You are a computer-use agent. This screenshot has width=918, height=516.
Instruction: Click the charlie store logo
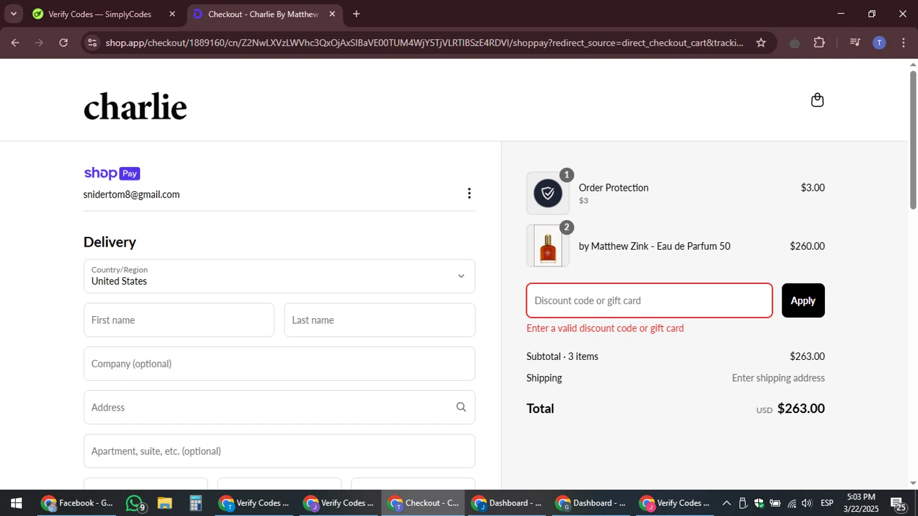tap(135, 107)
